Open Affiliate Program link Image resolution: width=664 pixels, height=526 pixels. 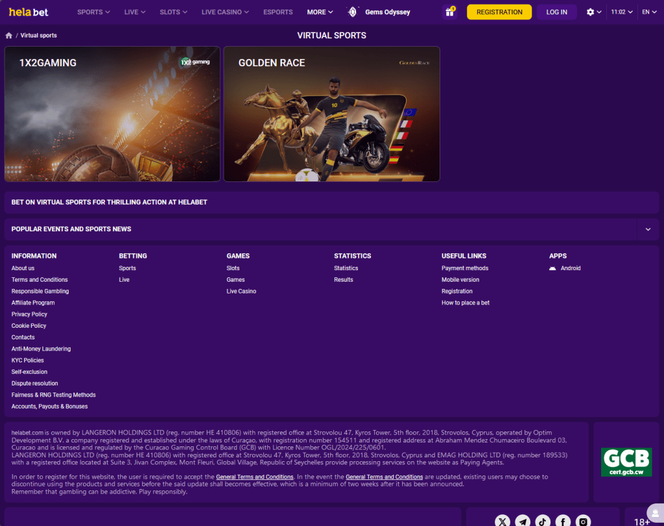point(33,303)
